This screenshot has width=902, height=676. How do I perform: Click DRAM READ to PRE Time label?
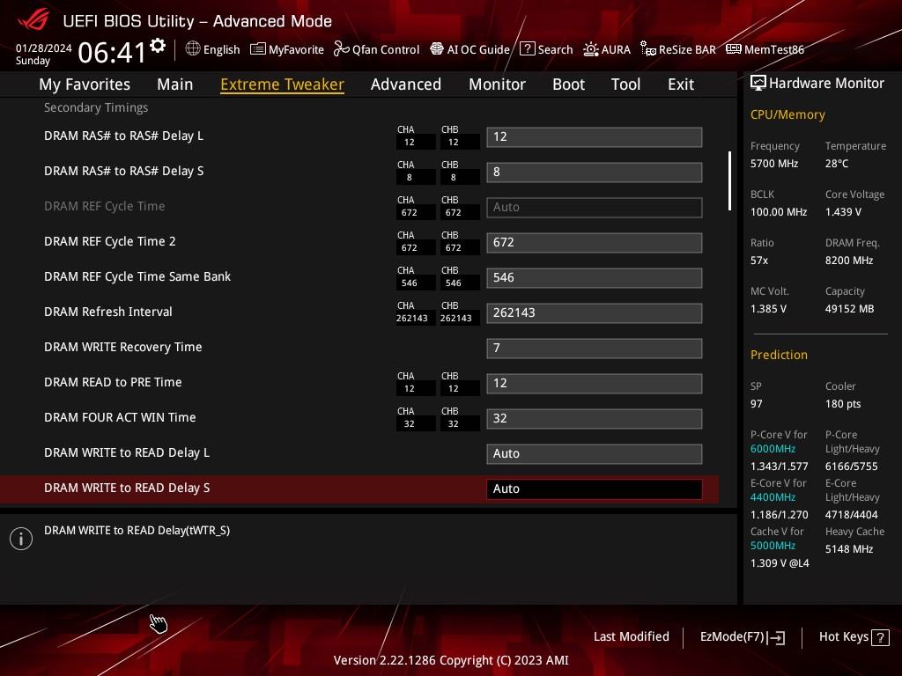point(113,382)
